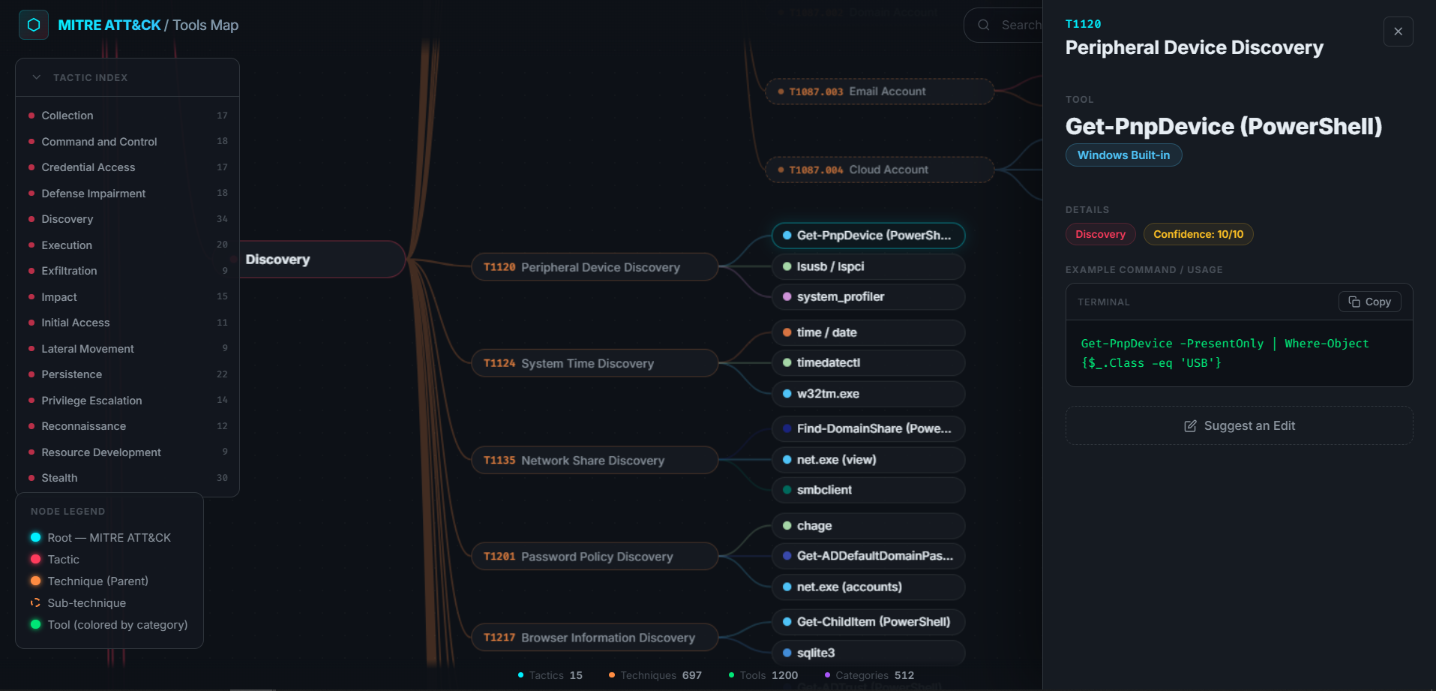Select T1124 System Time Discovery node
The height and width of the screenshot is (691, 1436).
595,363
